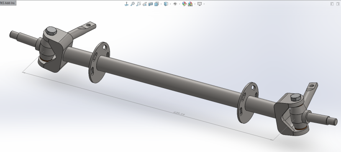Expand the View Settings dropdown arrow
The width and height of the screenshot is (341, 152).
tap(204, 4)
